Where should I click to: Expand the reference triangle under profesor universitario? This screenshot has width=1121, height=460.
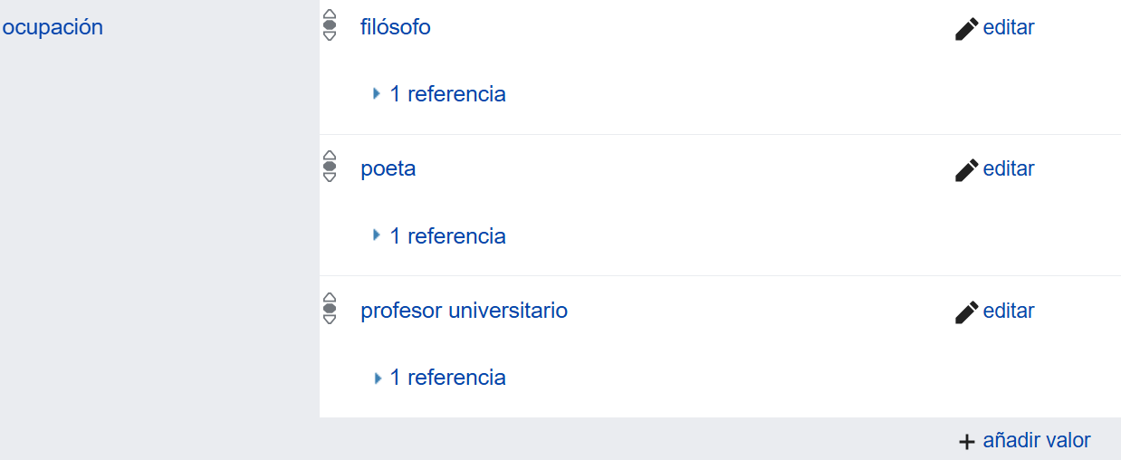click(x=377, y=378)
